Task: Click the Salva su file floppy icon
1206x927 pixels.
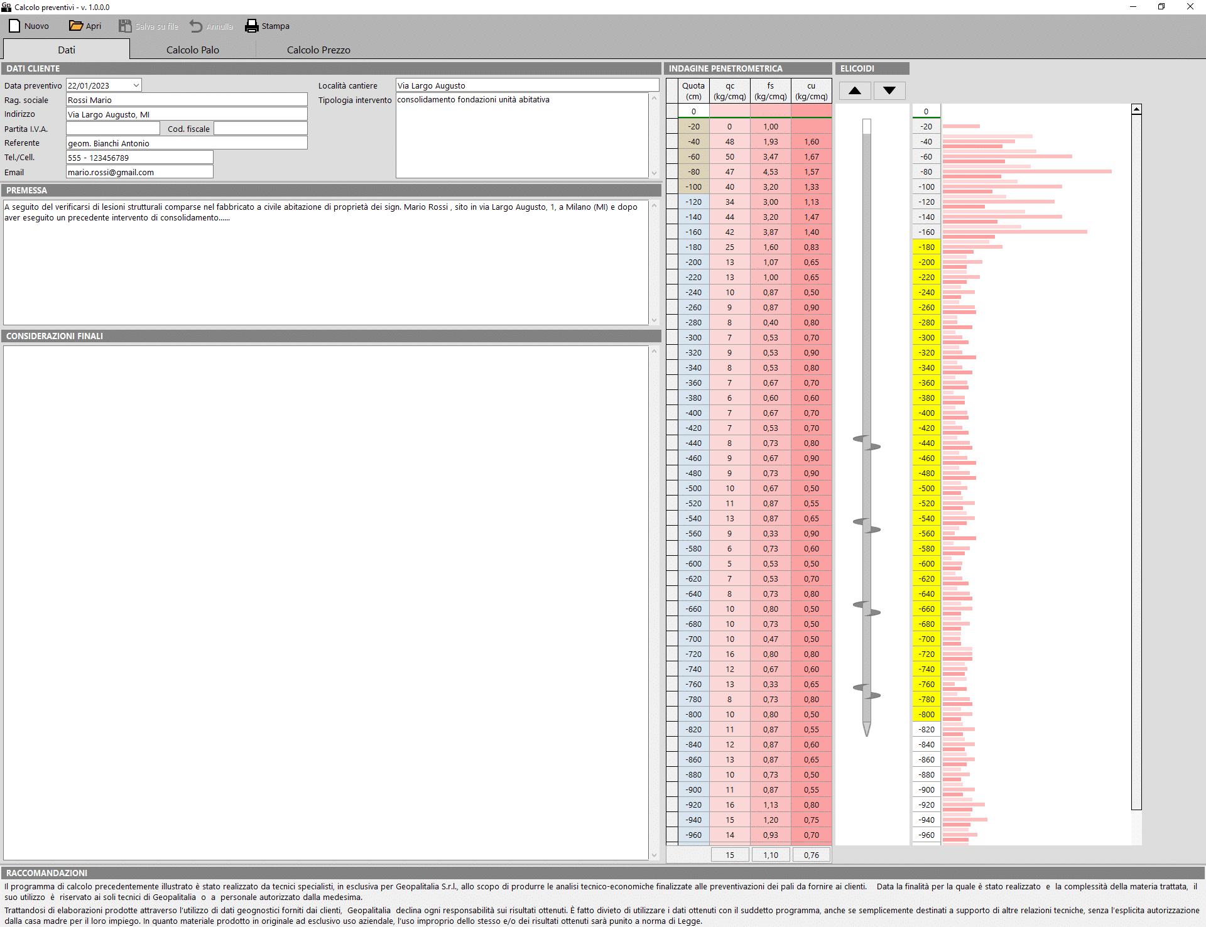Action: pyautogui.click(x=125, y=26)
